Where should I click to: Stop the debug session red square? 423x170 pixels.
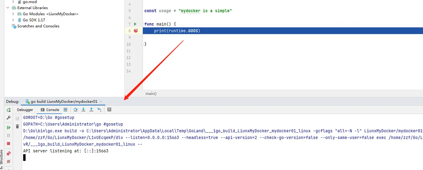tap(8, 144)
